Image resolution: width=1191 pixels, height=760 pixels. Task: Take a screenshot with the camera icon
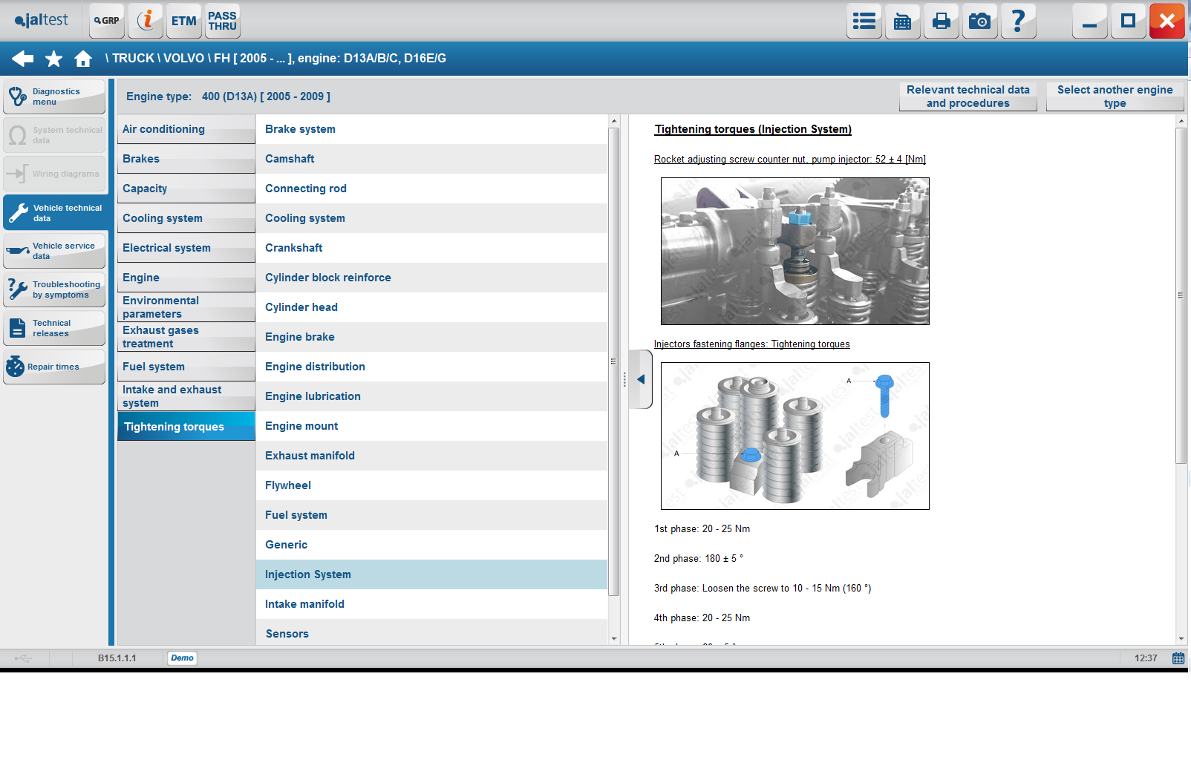point(979,21)
